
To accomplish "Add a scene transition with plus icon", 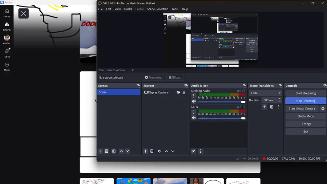I will click(264, 107).
